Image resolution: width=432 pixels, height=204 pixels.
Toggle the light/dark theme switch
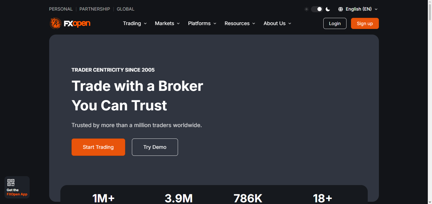[317, 9]
